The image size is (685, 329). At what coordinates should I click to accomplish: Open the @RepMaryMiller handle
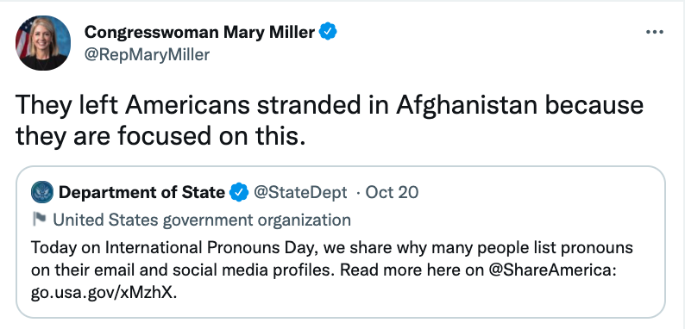pos(147,55)
